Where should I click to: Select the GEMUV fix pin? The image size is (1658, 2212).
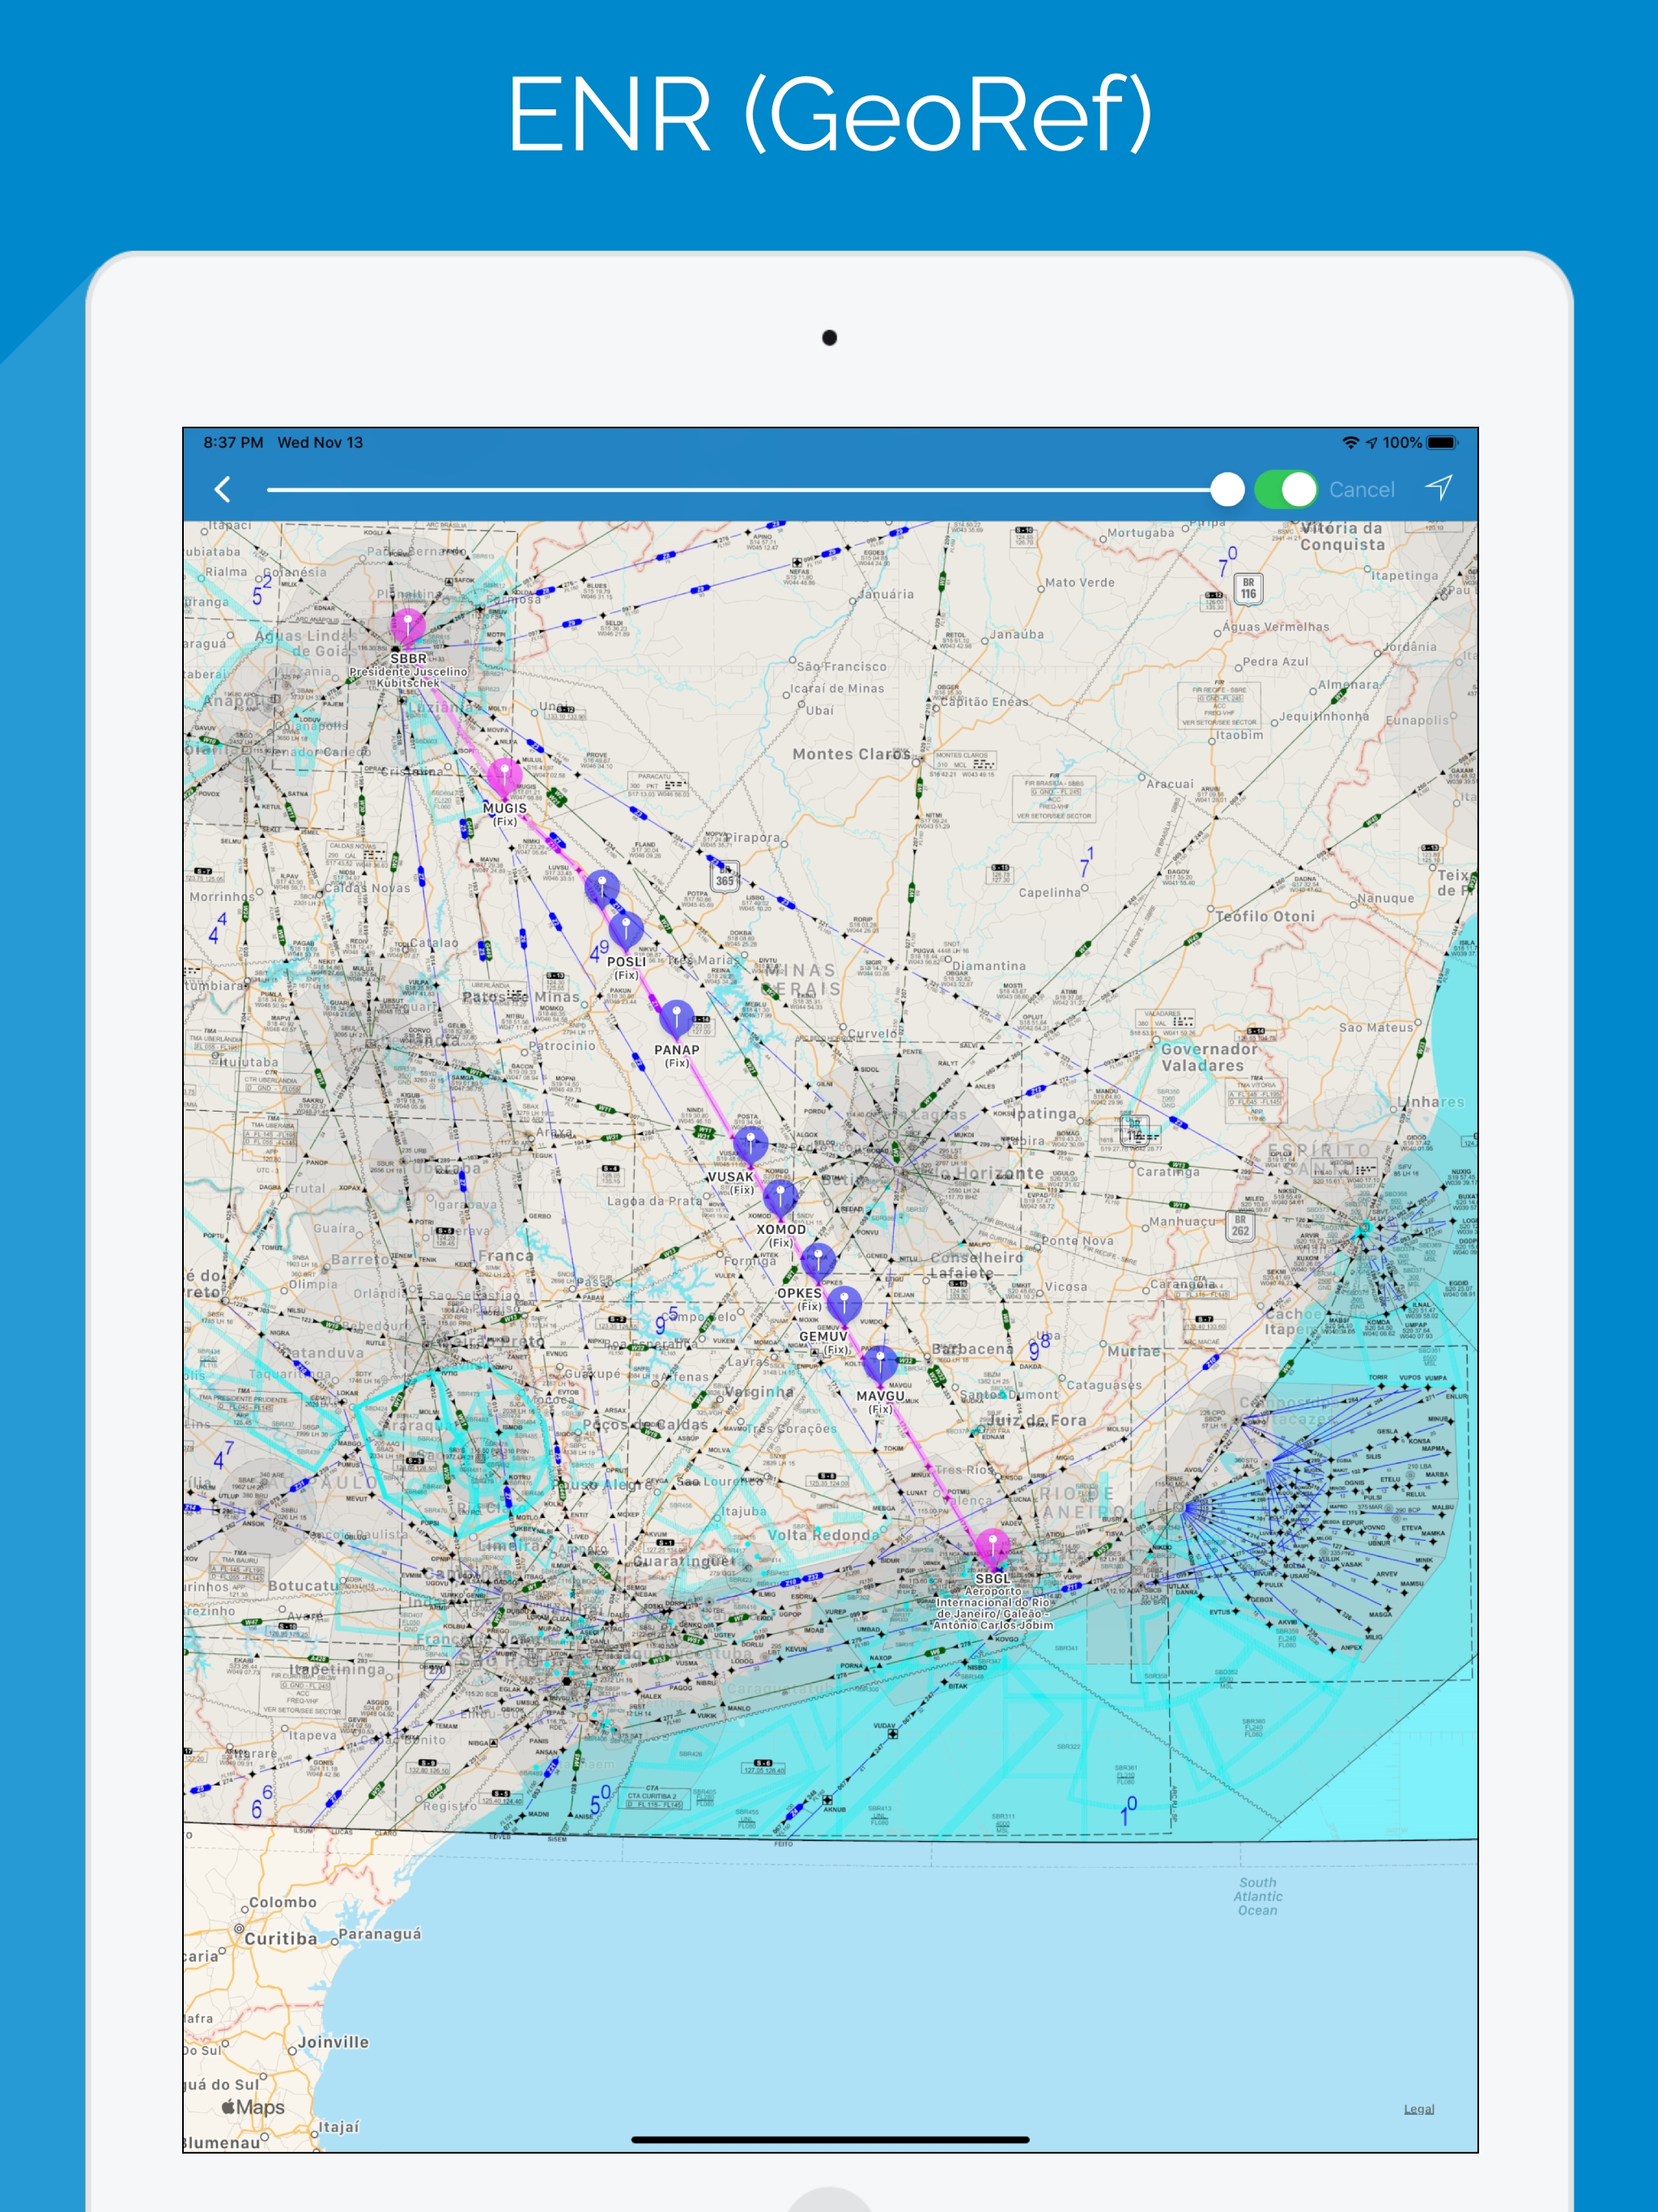[844, 1304]
